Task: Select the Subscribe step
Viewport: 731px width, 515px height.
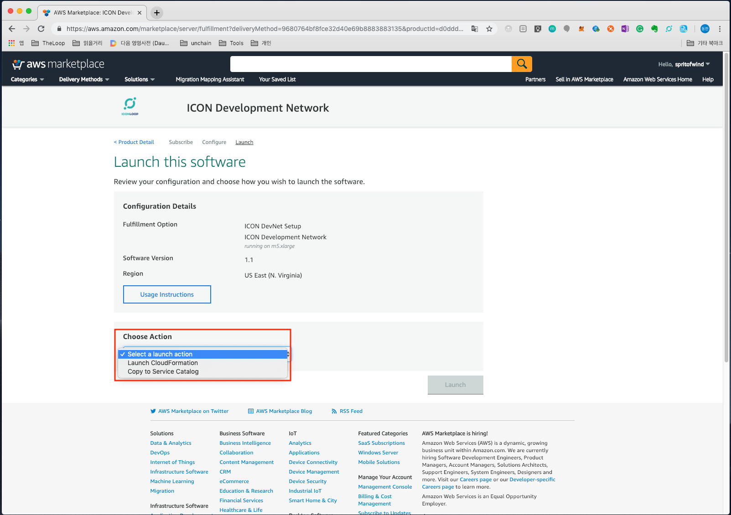Action: pyautogui.click(x=181, y=142)
